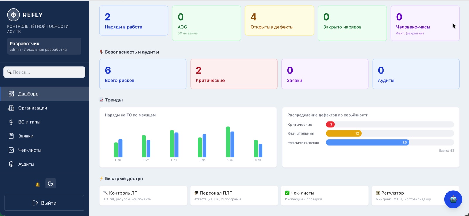Click the magnifier icon in search field
The width and height of the screenshot is (469, 216).
[x=9, y=72]
